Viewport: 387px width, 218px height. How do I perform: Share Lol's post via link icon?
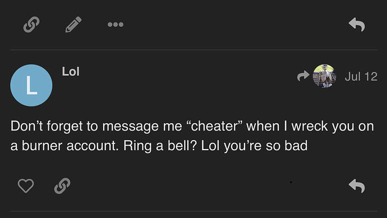[x=62, y=185]
